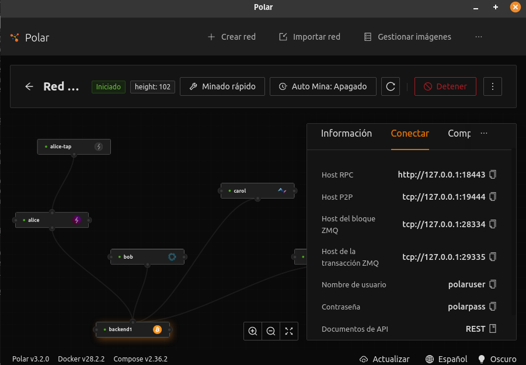526x365 pixels.
Task: Switch to the Información tab
Action: pyautogui.click(x=346, y=134)
